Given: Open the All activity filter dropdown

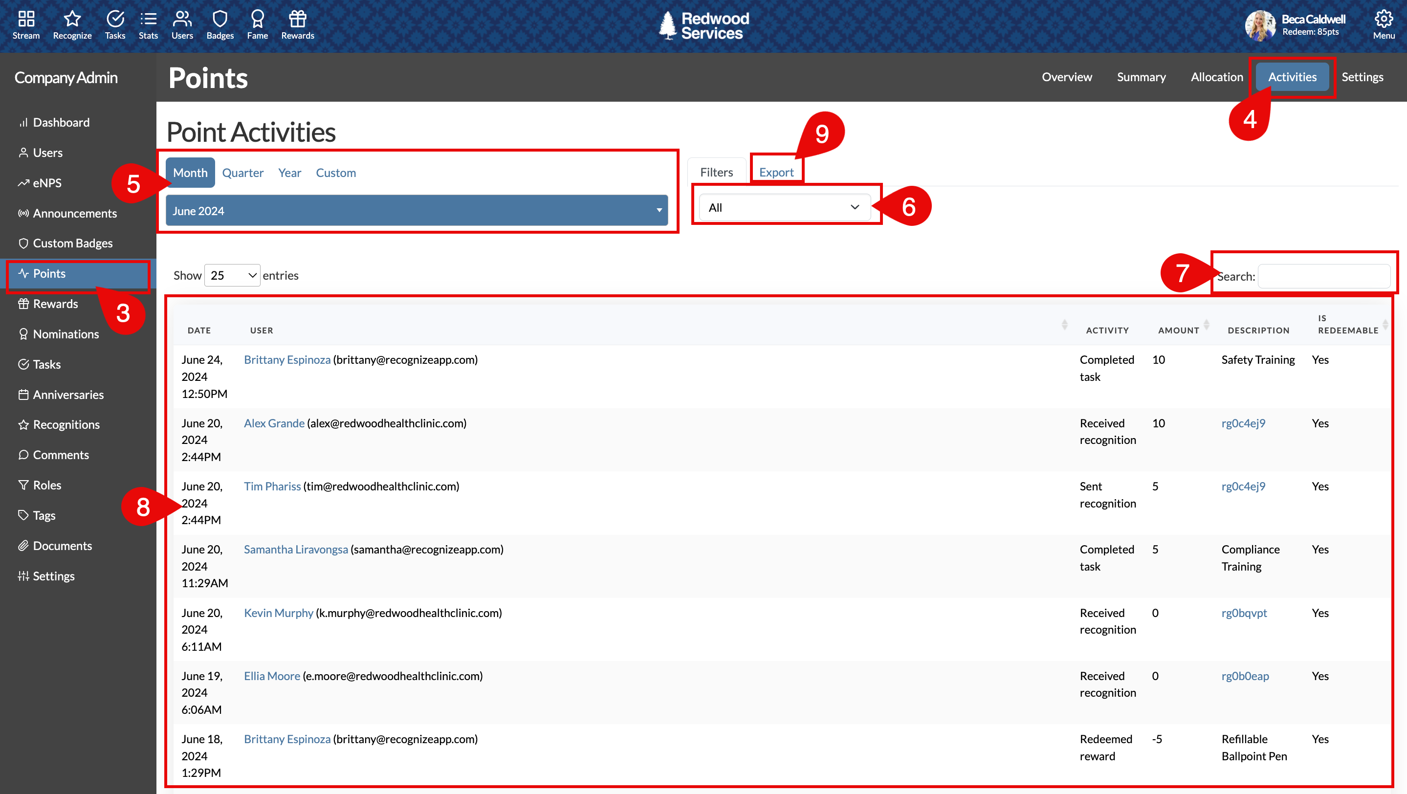Looking at the screenshot, I should click(784, 207).
